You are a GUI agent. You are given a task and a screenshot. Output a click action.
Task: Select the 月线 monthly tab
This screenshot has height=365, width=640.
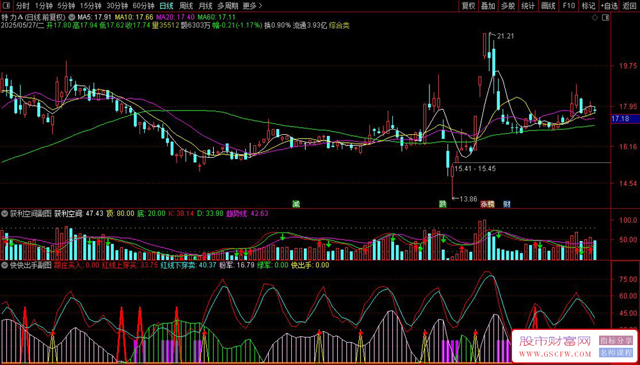point(205,6)
